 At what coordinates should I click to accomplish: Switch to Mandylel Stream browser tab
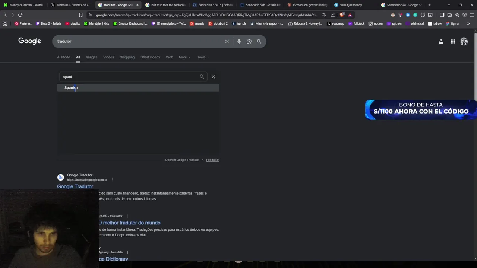24,5
